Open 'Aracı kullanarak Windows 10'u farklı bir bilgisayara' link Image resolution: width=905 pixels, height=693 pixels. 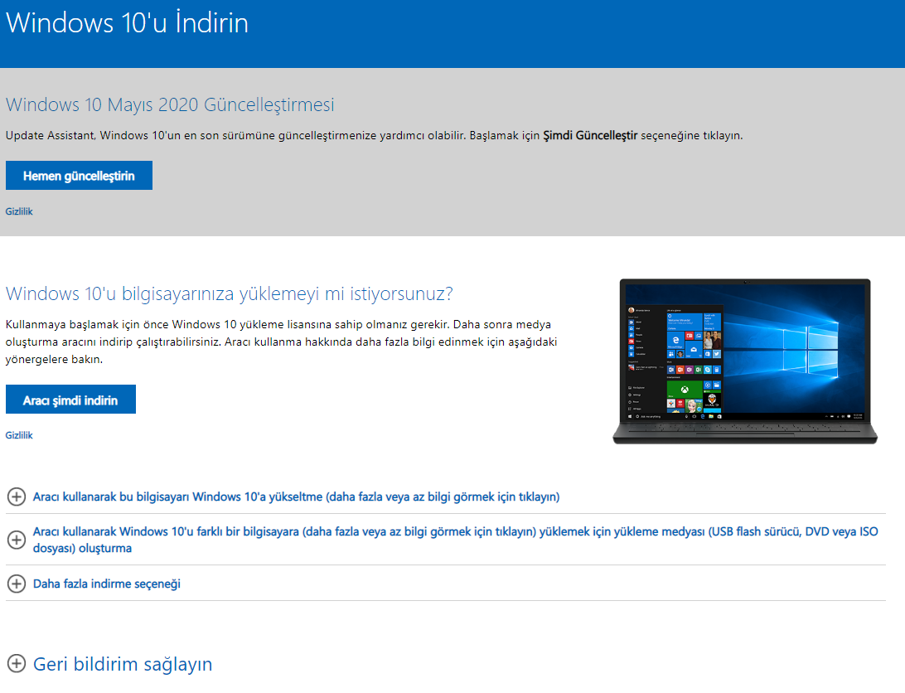pos(455,540)
